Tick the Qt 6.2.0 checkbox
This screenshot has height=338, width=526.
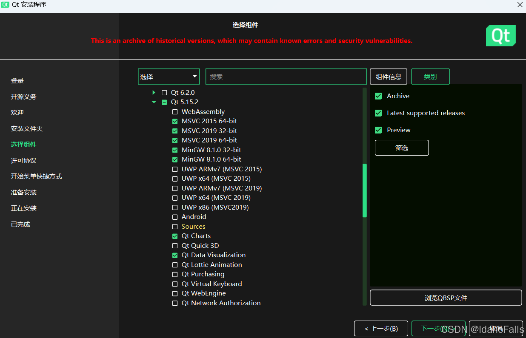164,92
